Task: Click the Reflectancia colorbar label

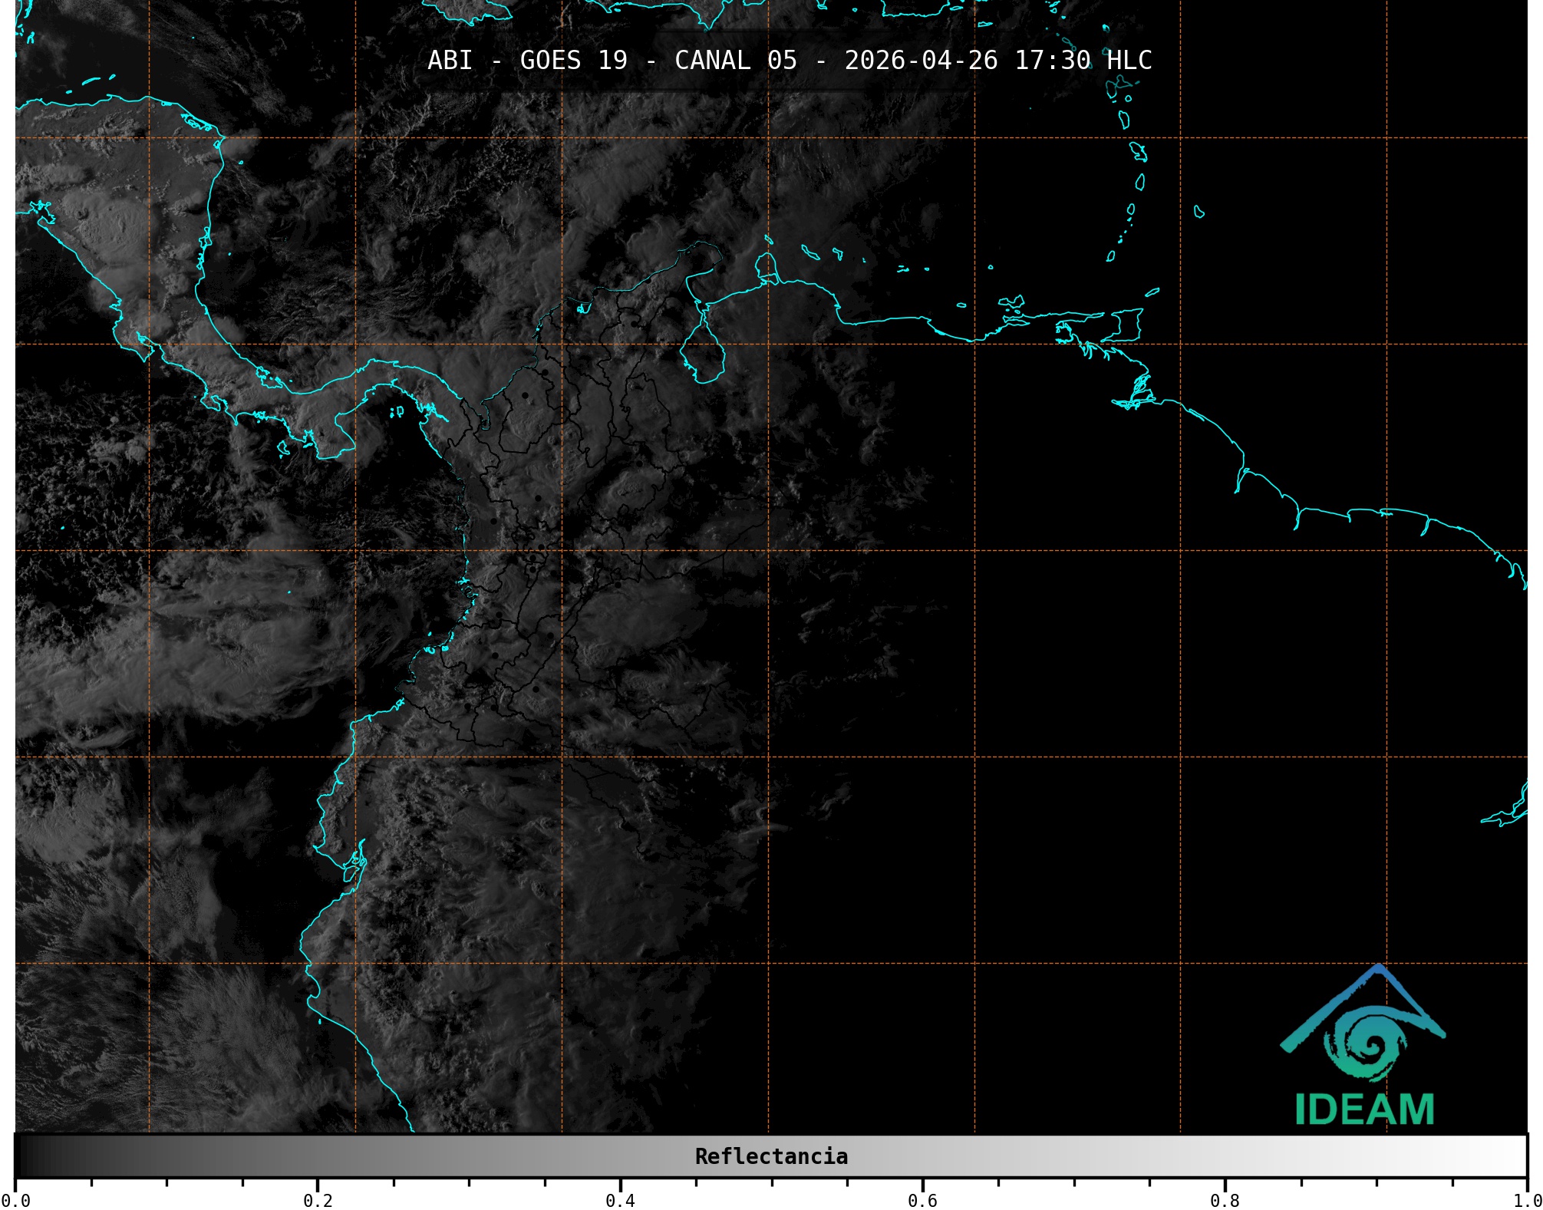Action: coord(771,1156)
